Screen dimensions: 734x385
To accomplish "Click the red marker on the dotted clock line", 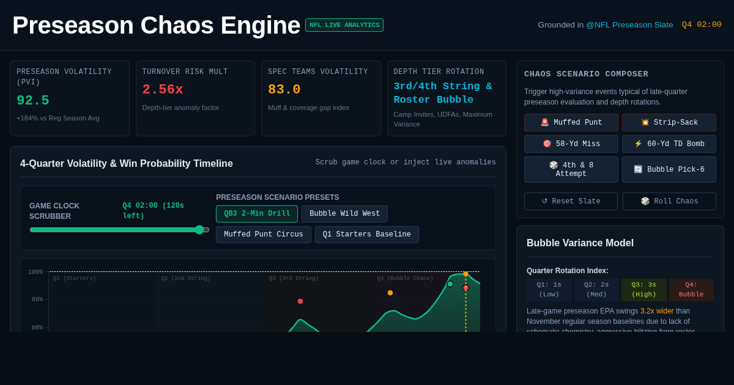I will [465, 288].
